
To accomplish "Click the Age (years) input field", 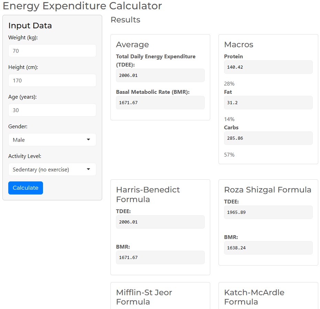I will (52, 110).
